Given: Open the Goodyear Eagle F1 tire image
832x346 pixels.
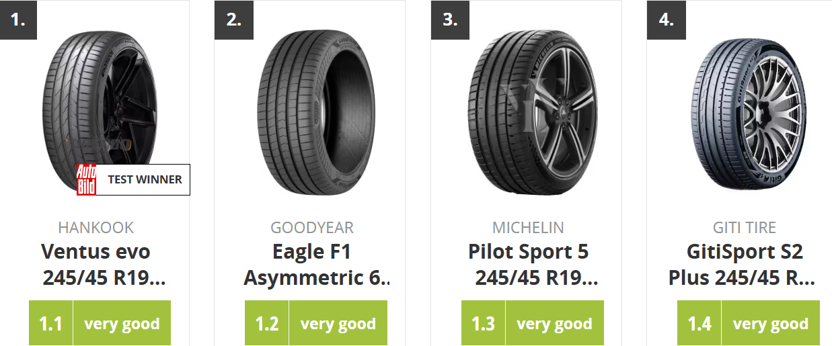Looking at the screenshot, I should (312, 111).
